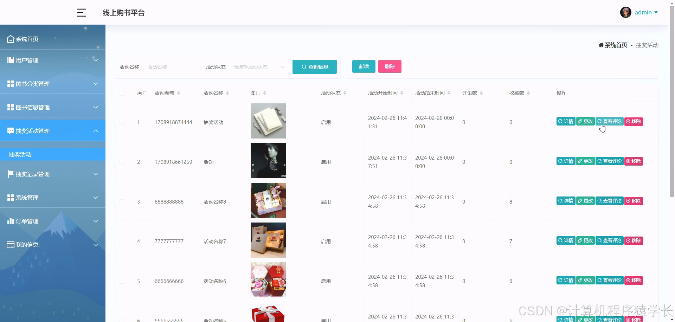The image size is (675, 322).
Task: Click the 订单管理 bar chart icon
Action: pyautogui.click(x=11, y=221)
